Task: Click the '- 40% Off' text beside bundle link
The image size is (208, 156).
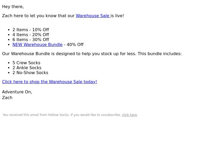Action: (74, 44)
